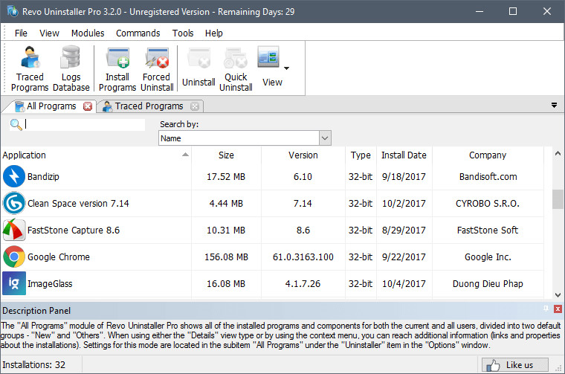This screenshot has width=565, height=374.
Task: Click the program list scroll down arrow
Action: 558,294
